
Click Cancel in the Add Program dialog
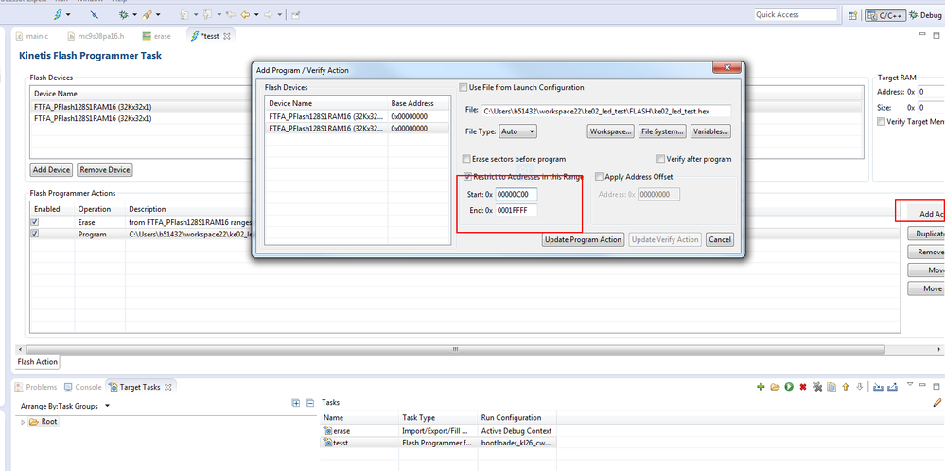click(x=720, y=239)
